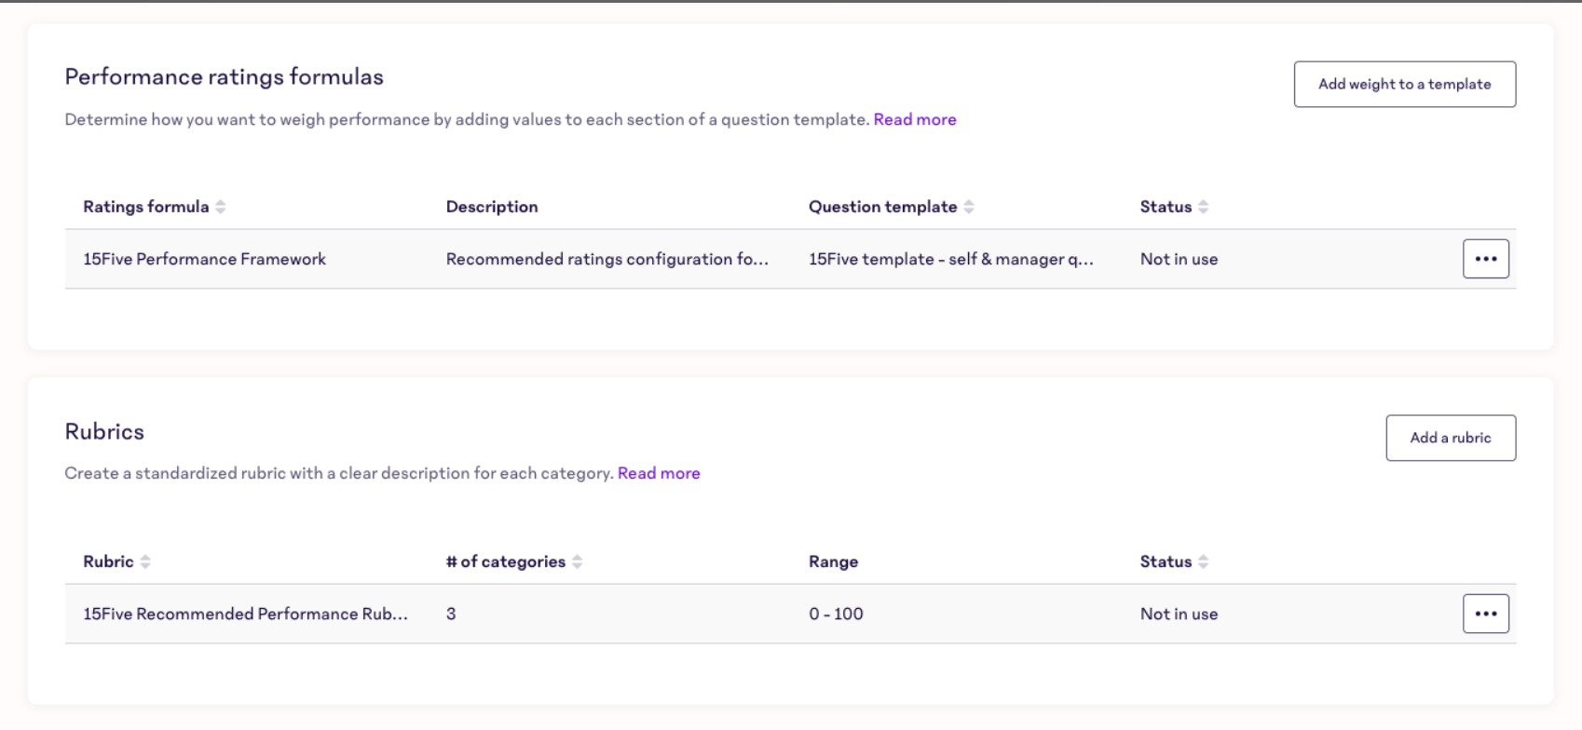Sort by Question template column arrows

[x=969, y=207]
